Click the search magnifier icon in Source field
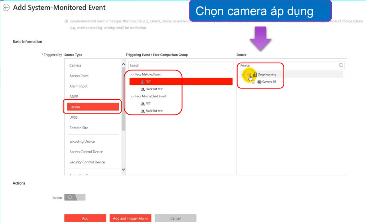This screenshot has width=366, height=224. point(340,65)
